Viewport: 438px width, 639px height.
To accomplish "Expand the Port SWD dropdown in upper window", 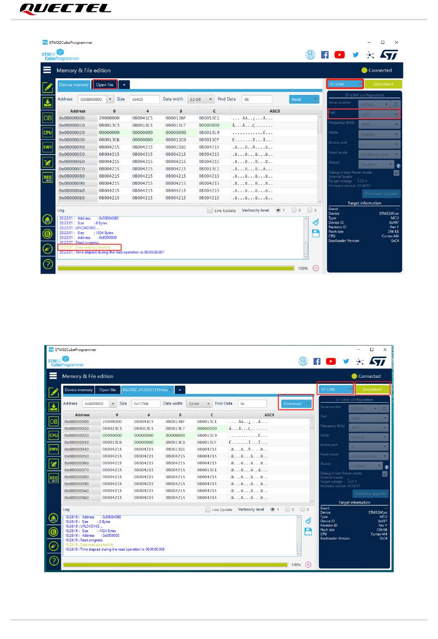I will pos(379,114).
